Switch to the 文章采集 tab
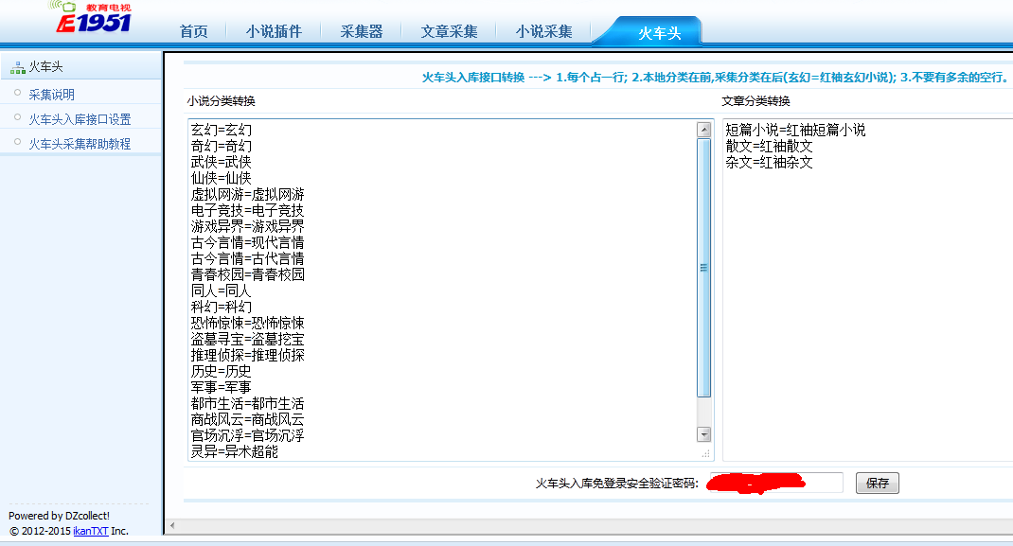 449,31
